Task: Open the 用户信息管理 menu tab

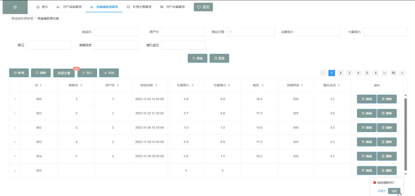Action: pos(69,7)
